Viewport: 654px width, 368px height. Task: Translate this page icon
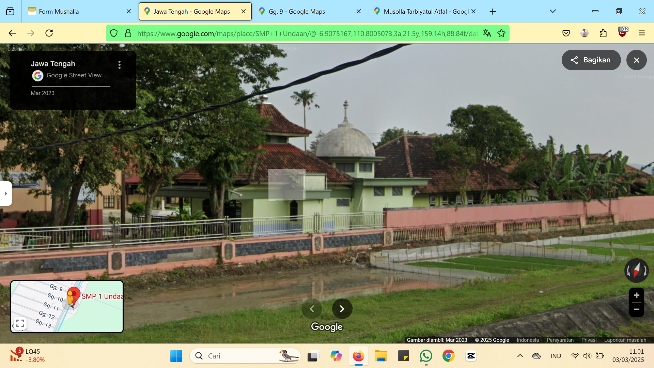pos(487,33)
